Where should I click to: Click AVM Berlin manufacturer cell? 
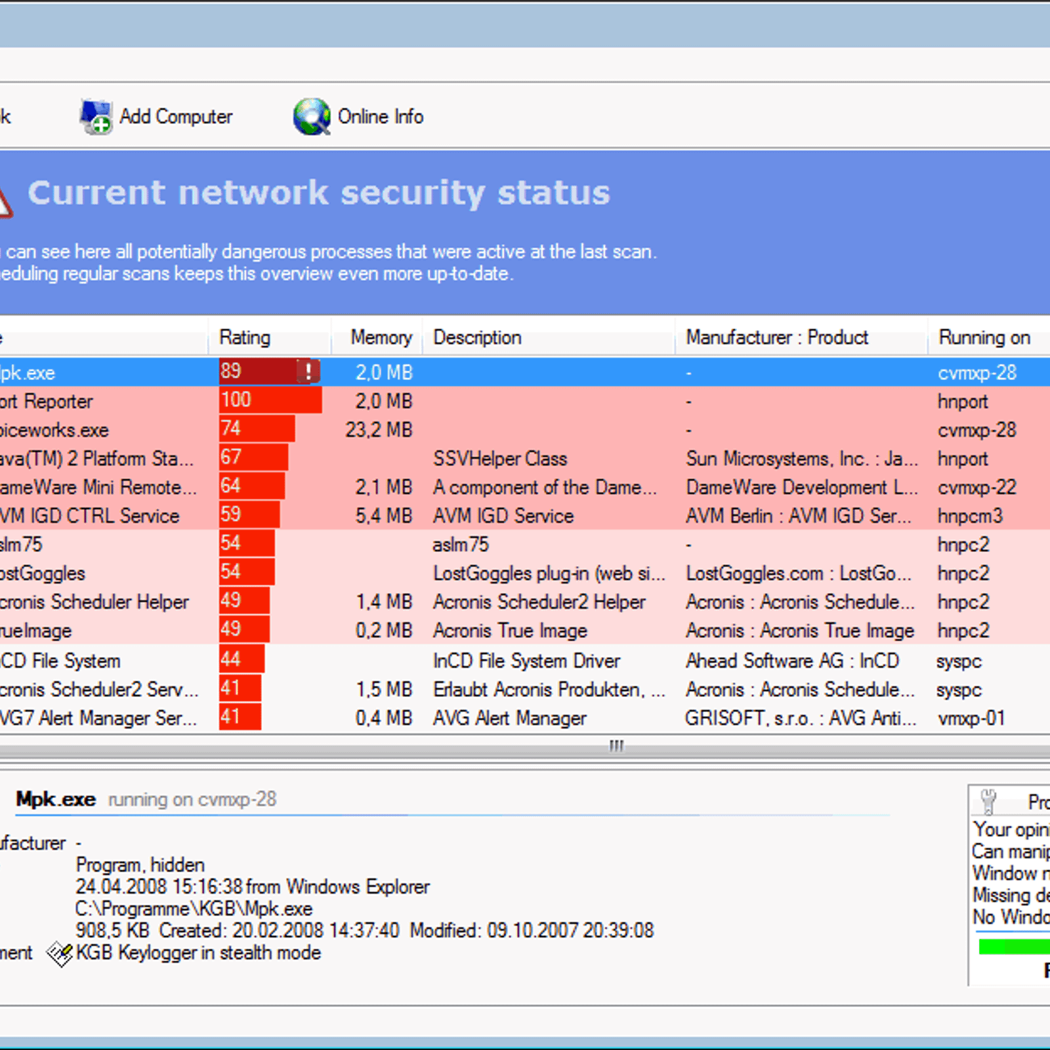799,516
